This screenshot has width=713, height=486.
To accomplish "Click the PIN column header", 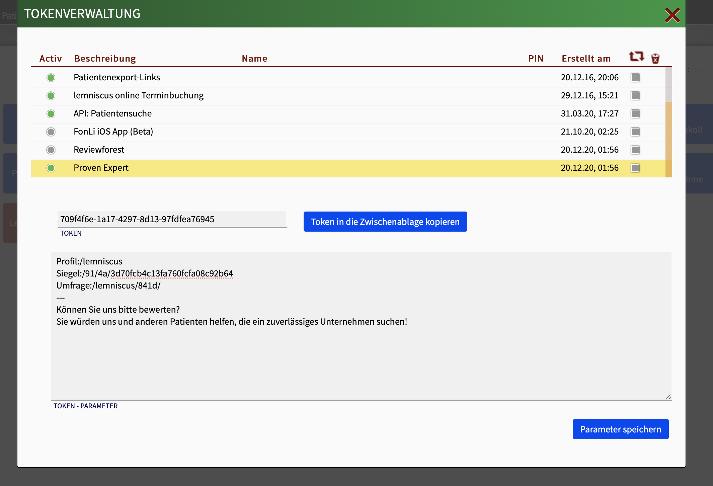I will (536, 59).
